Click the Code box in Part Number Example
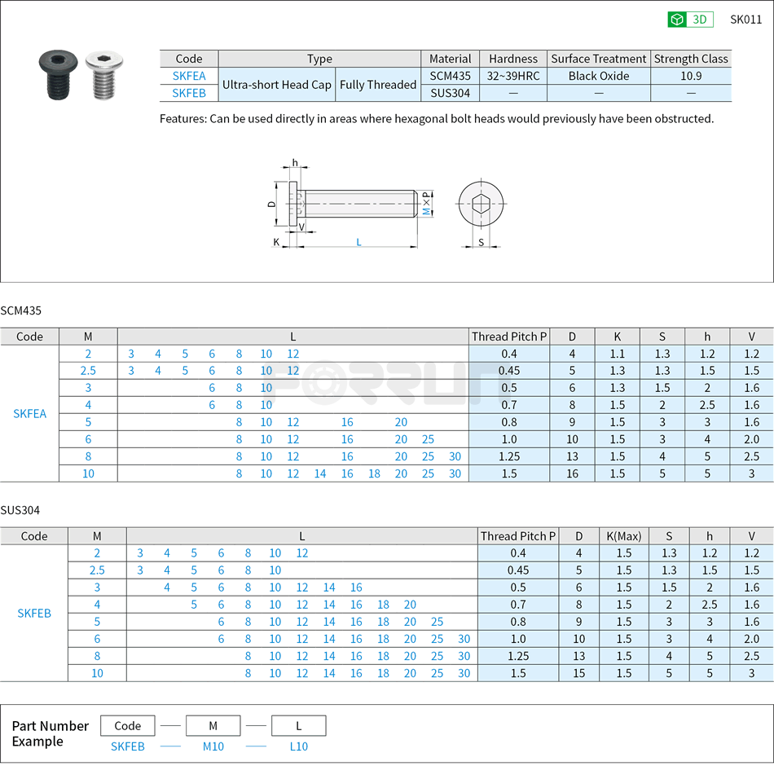This screenshot has width=774, height=766. click(x=128, y=725)
